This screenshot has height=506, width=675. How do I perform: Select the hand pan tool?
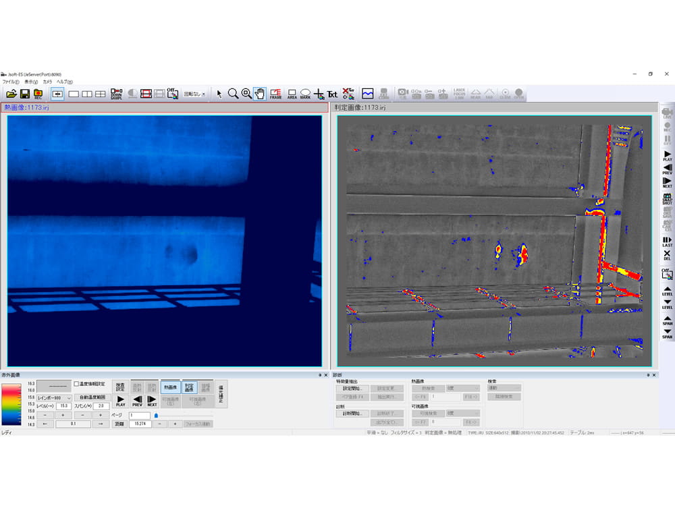point(260,94)
